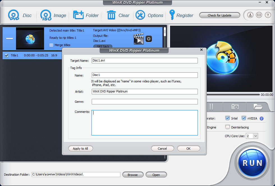Click the Genre input field
Viewport: 275px width, 186px height.
(x=145, y=102)
